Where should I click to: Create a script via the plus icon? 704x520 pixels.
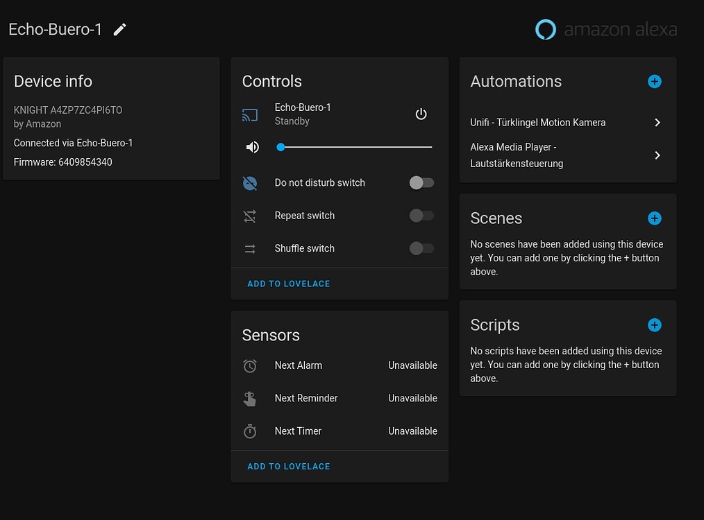(x=654, y=324)
